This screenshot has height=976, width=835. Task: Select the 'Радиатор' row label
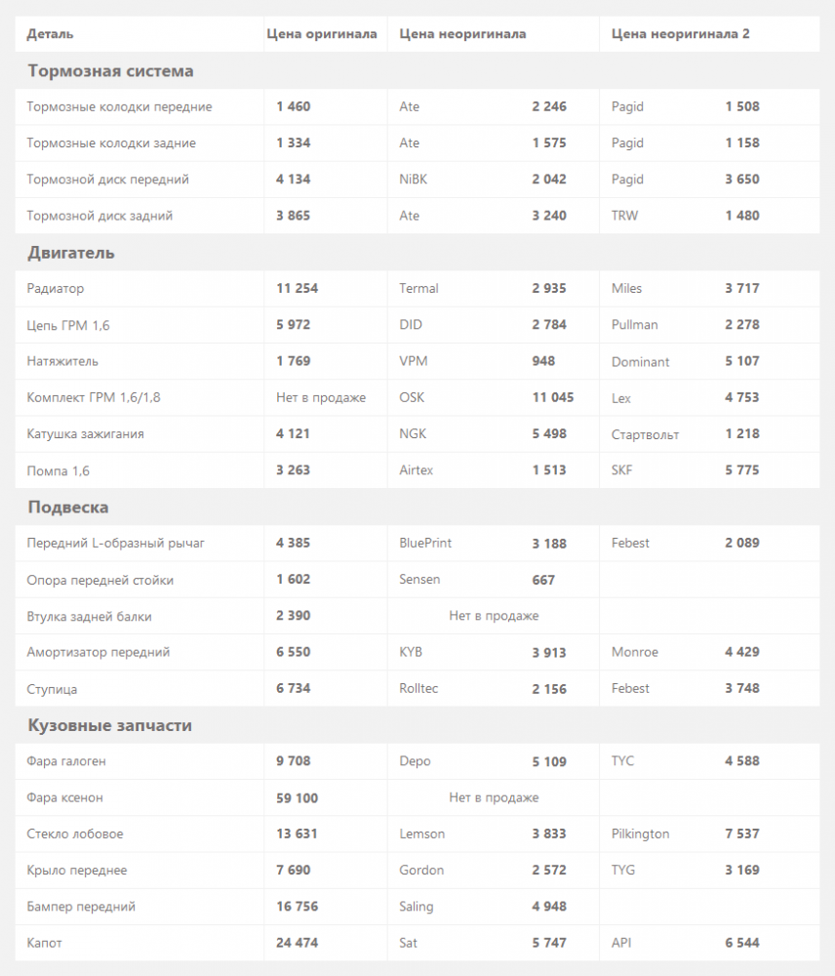coord(56,289)
